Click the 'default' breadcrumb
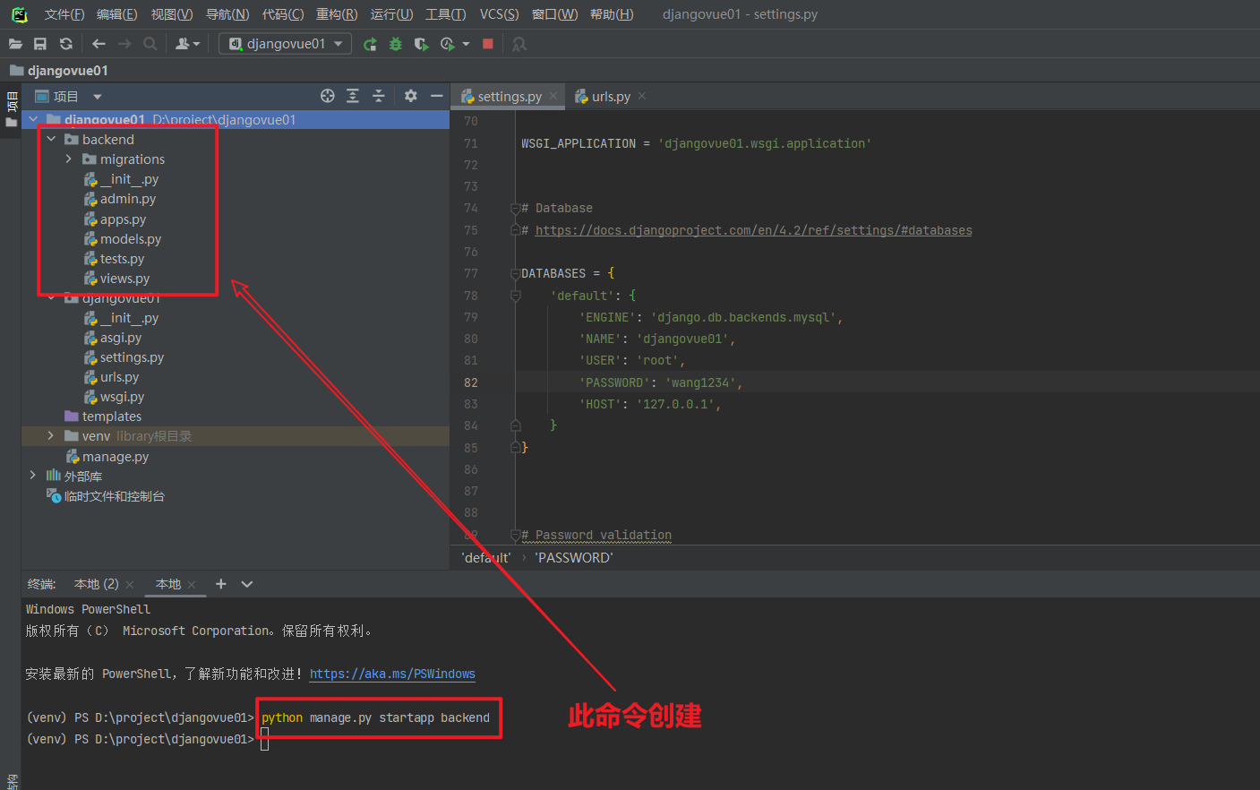1260x790 pixels. [x=486, y=558]
